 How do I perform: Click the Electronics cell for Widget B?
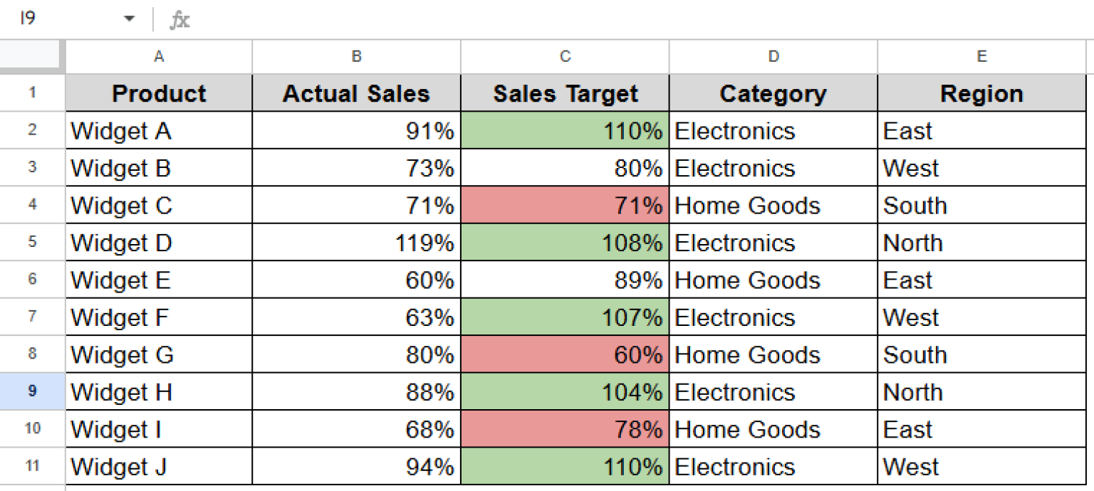click(773, 168)
